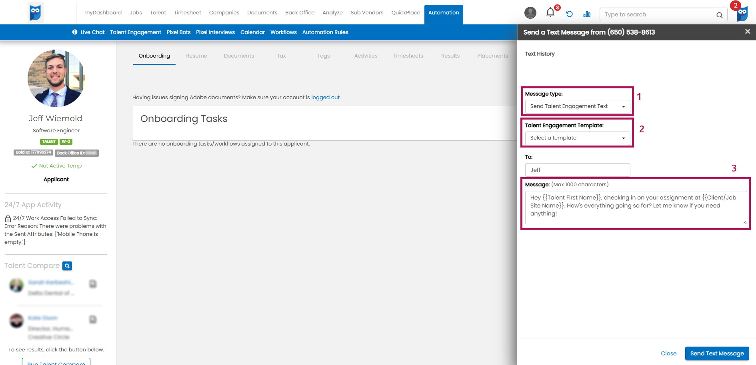Screen dimensions: 756x365
Task: Click the owl assistant icon top right
Action: point(742,14)
